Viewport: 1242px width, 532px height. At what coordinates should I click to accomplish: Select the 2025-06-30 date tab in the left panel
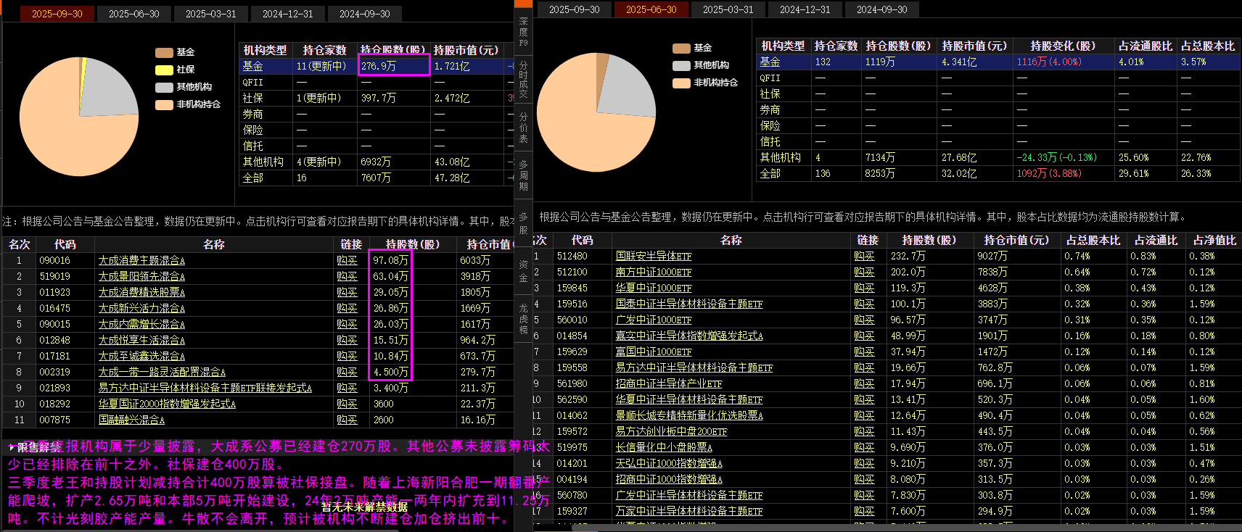(133, 14)
